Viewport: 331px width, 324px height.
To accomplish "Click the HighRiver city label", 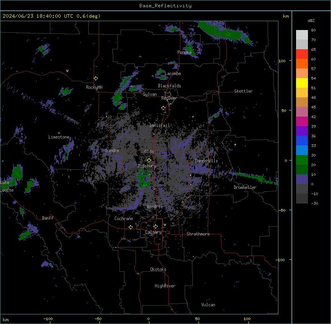I will pyautogui.click(x=165, y=286).
